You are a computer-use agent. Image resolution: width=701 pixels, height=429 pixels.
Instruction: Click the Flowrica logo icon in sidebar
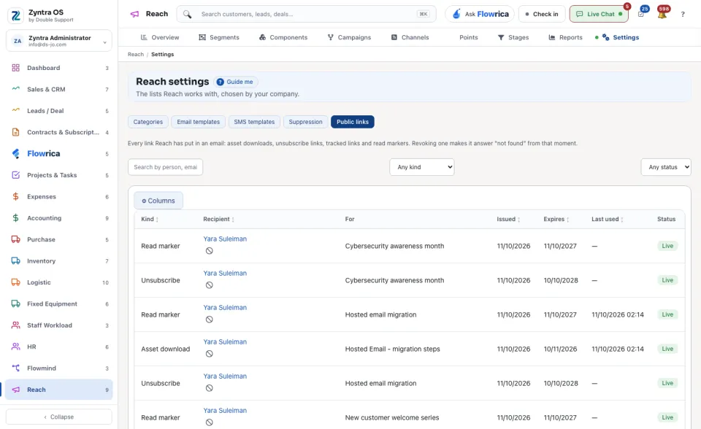[15, 154]
